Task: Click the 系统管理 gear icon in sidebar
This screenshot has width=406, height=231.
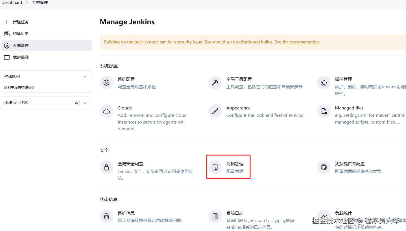Action: 7,46
